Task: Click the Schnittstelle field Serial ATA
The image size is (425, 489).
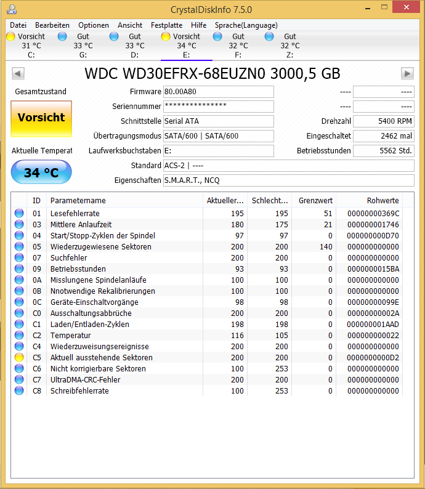Action: click(219, 121)
